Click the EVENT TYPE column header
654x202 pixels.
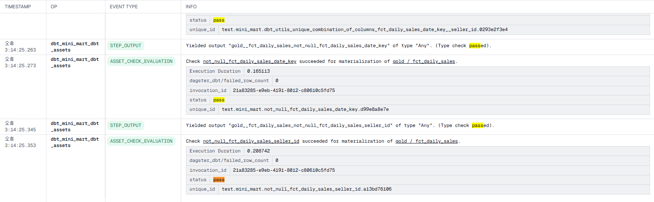(123, 7)
